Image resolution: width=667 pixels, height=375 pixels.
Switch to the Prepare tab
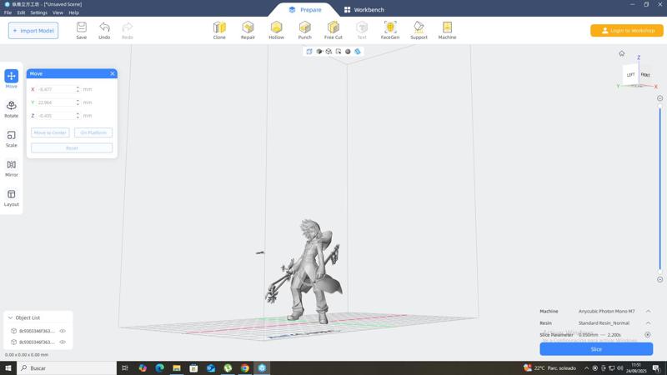pos(305,9)
